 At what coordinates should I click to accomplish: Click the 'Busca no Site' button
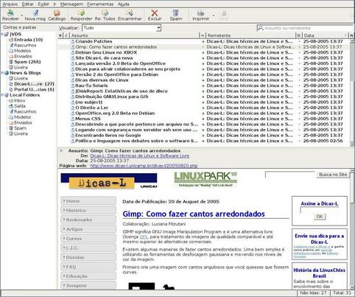pos(333,175)
